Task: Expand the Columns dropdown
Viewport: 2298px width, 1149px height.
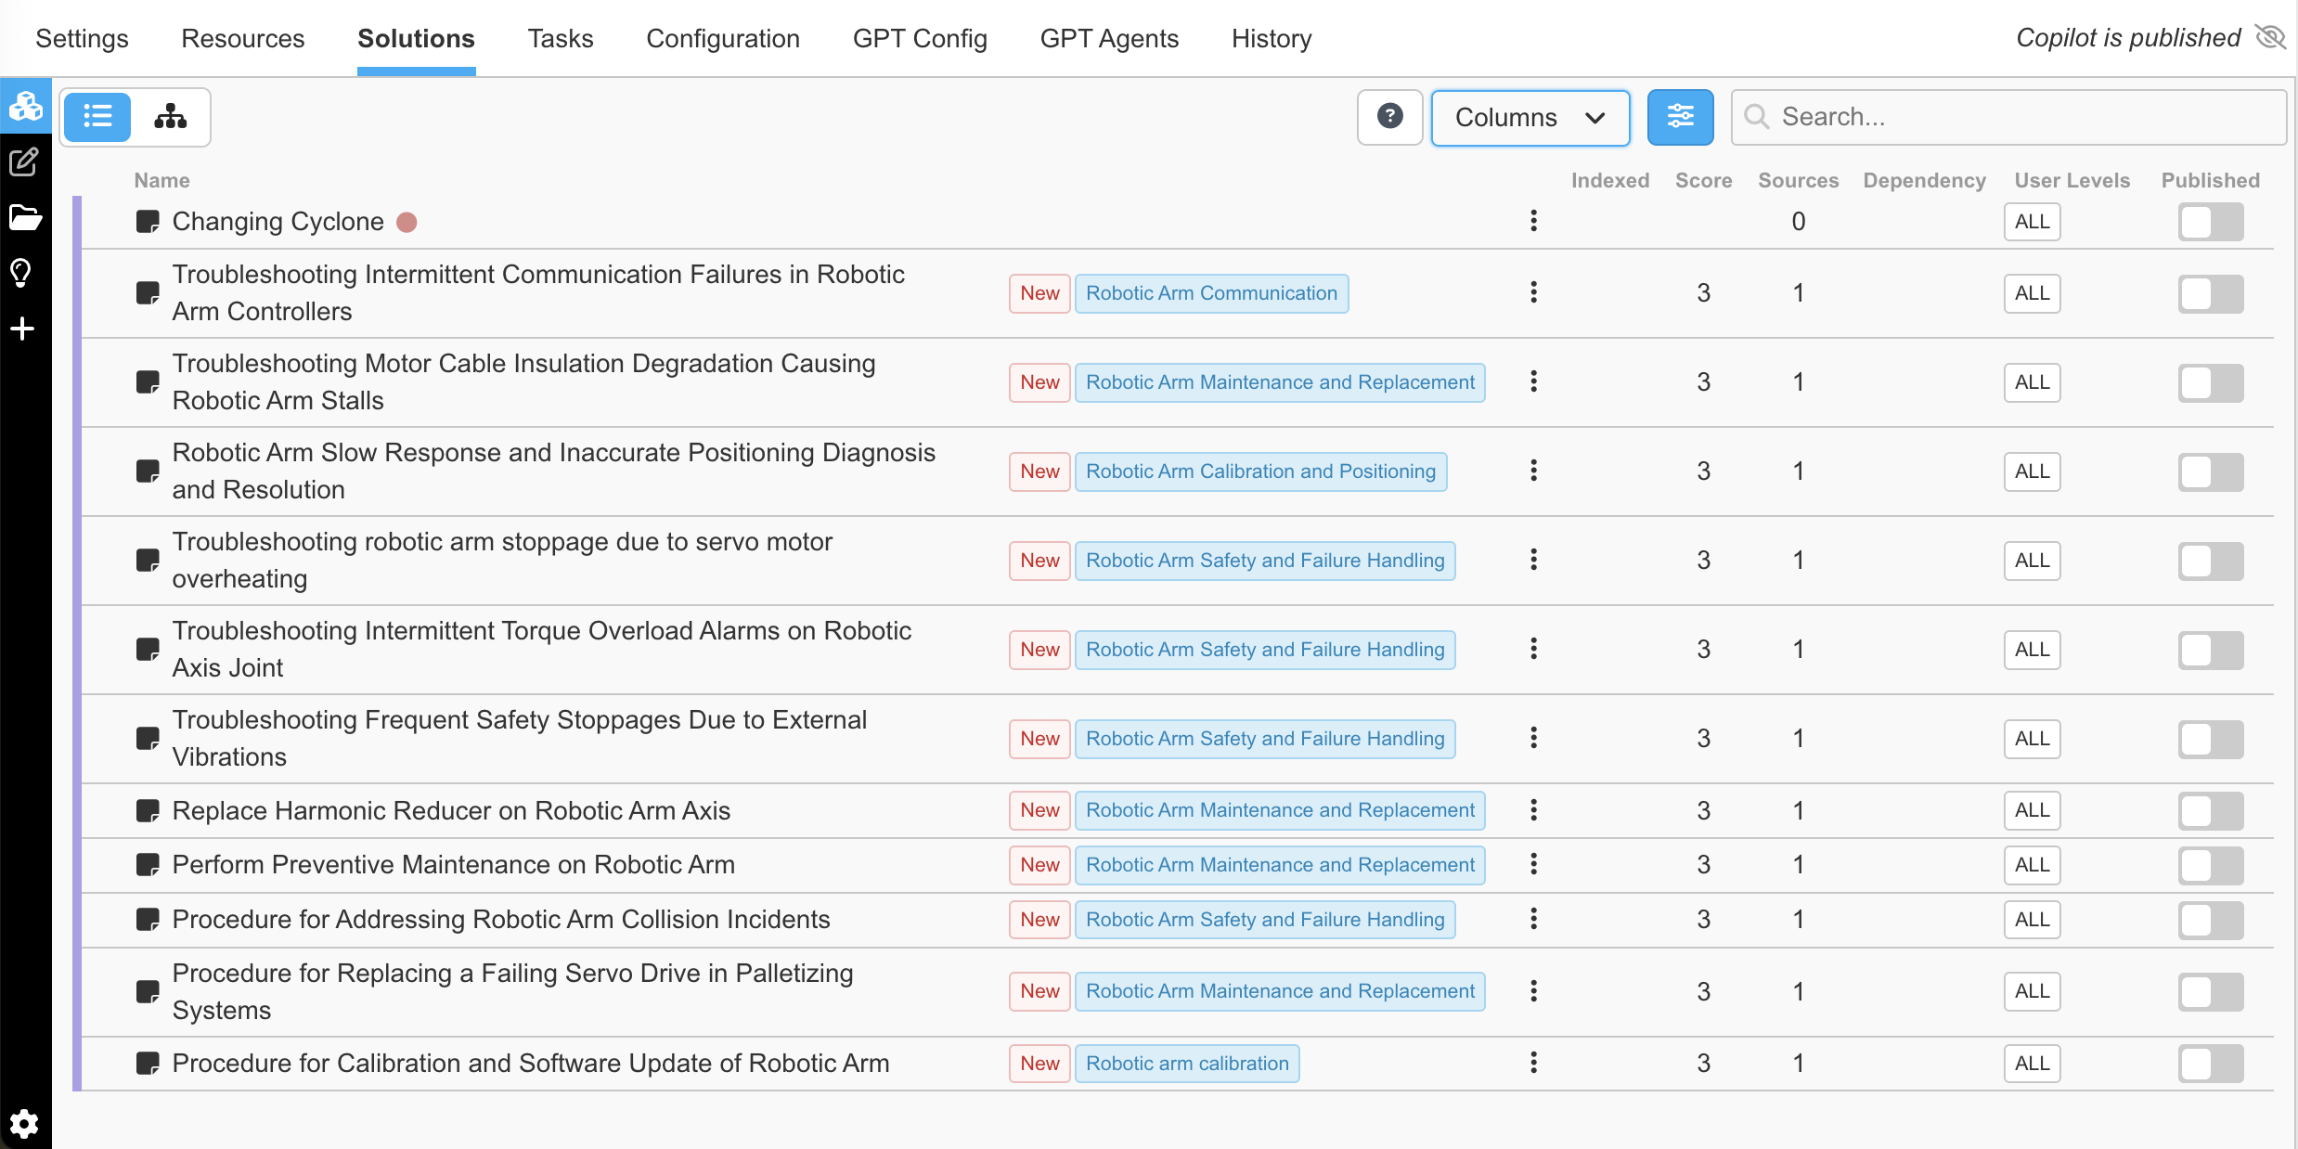Action: point(1530,117)
